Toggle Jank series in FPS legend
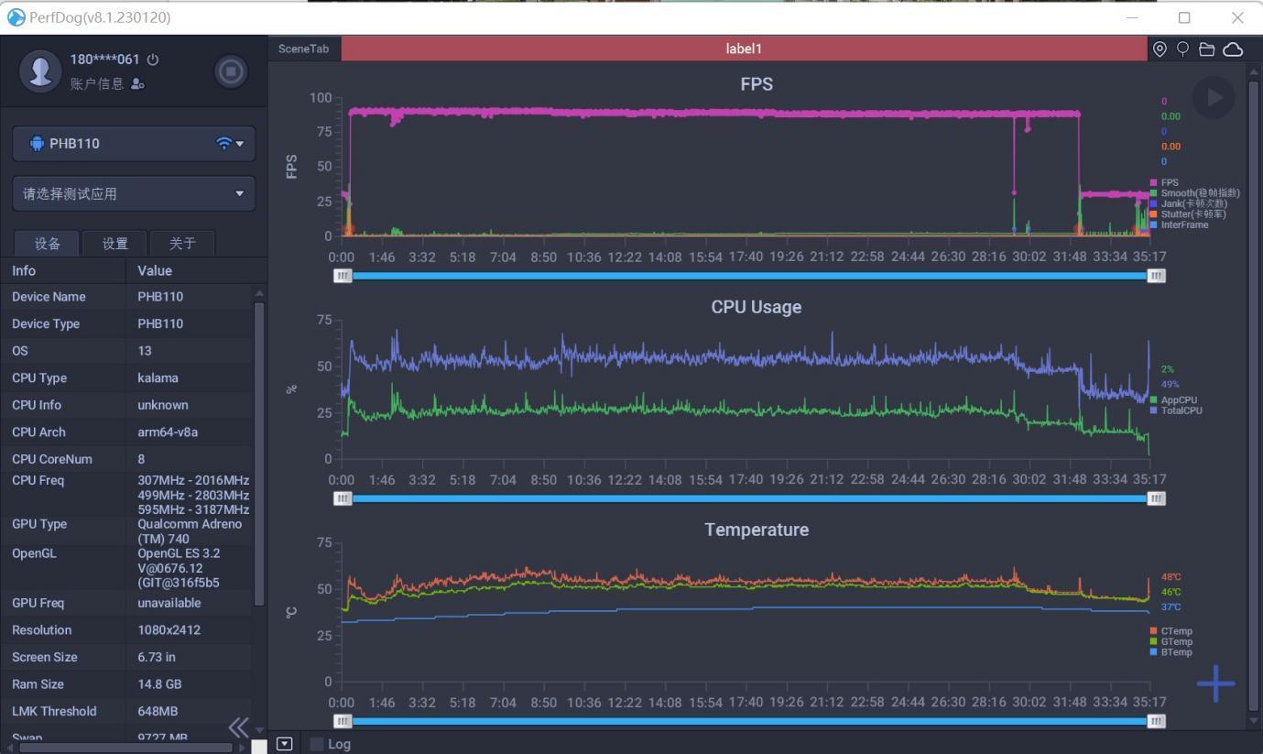Viewport: 1263px width, 754px height. [1188, 203]
